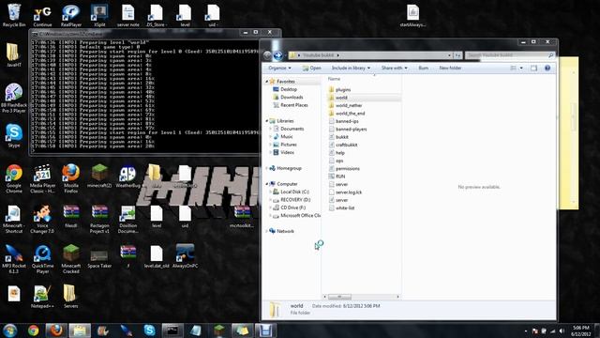Open Voice Changer 7.0 shortcut
This screenshot has height=338, width=600.
[42, 219]
